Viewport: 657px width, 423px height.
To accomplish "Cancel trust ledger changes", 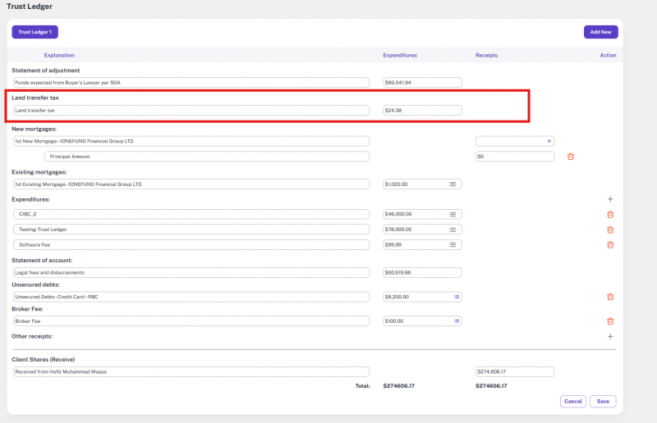I will [572, 402].
